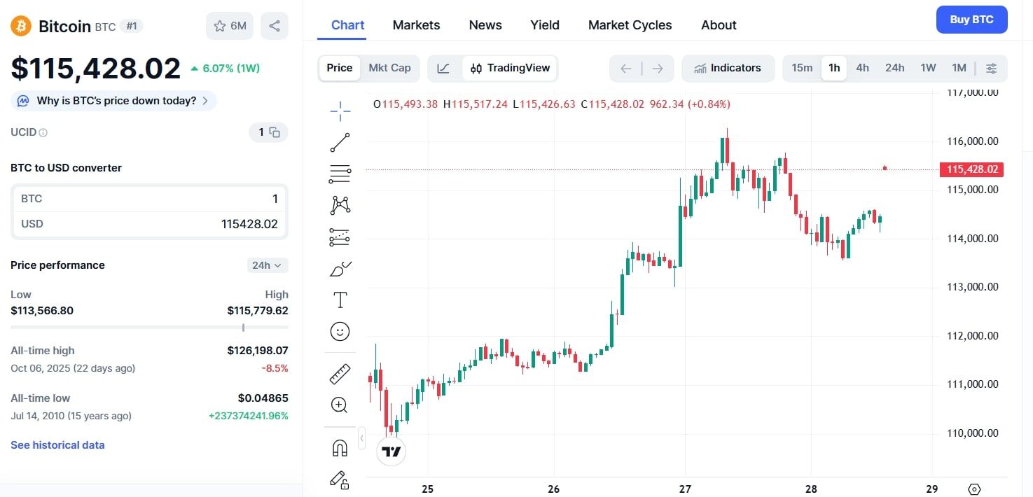The height and width of the screenshot is (497, 1033).
Task: Open chart settings with the sliders icon
Action: pos(991,68)
